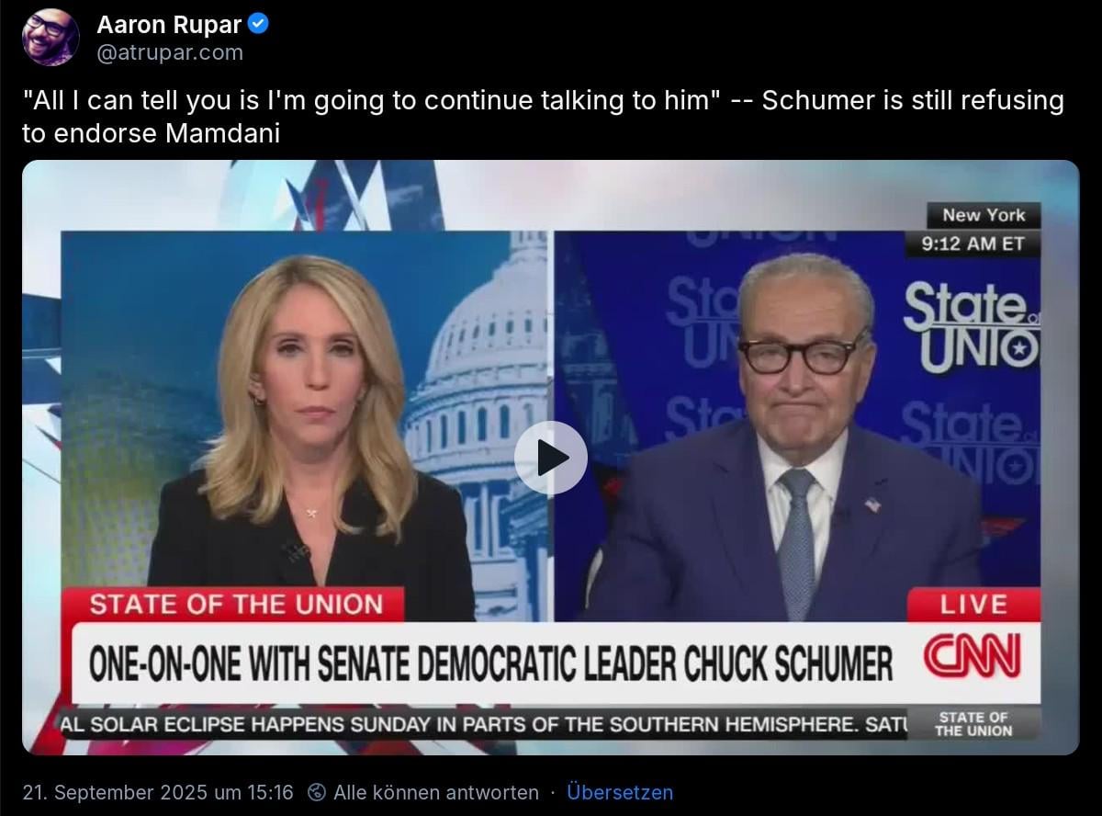Image resolution: width=1102 pixels, height=816 pixels.
Task: Click the 'Alle können antworten' label
Action: pyautogui.click(x=436, y=792)
